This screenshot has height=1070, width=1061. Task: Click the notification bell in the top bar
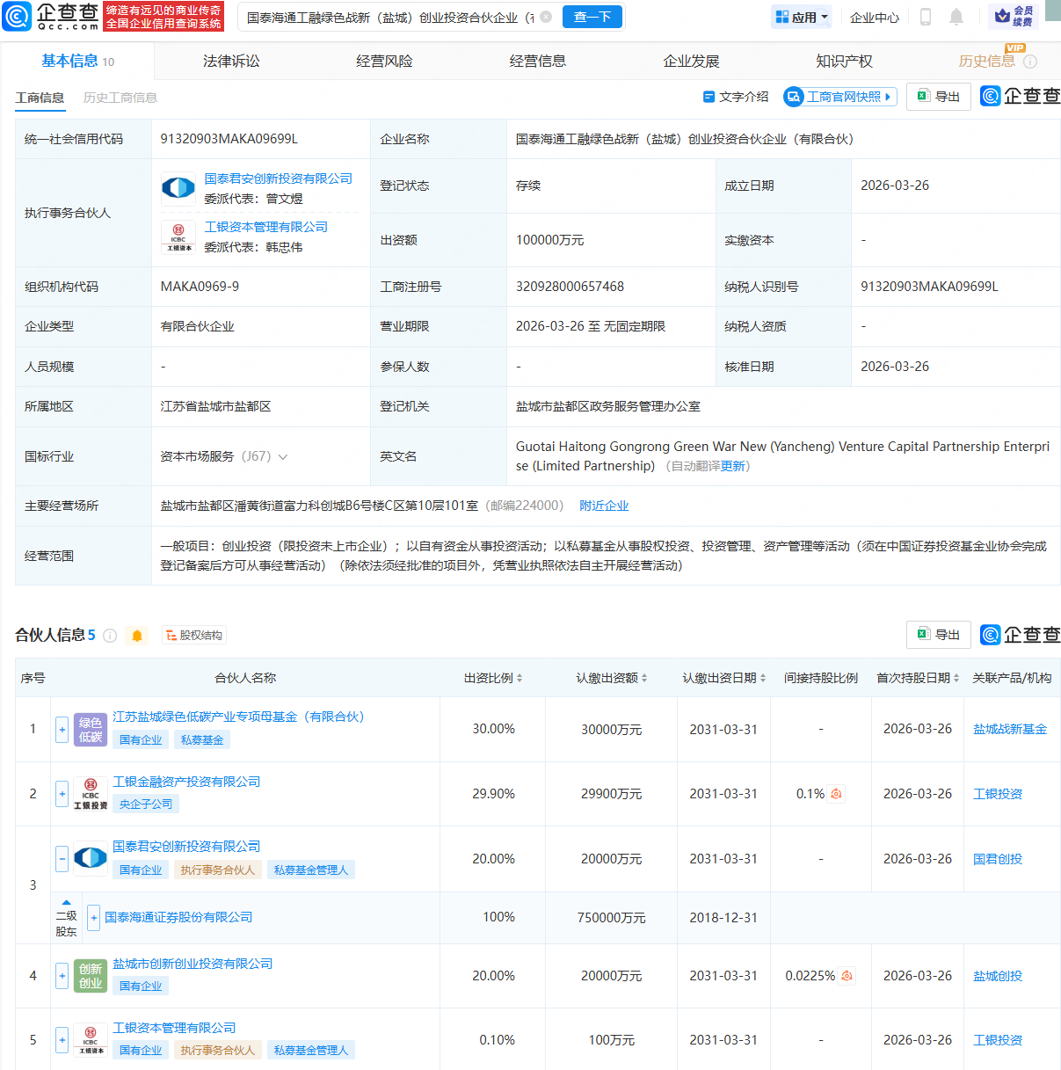(x=956, y=17)
